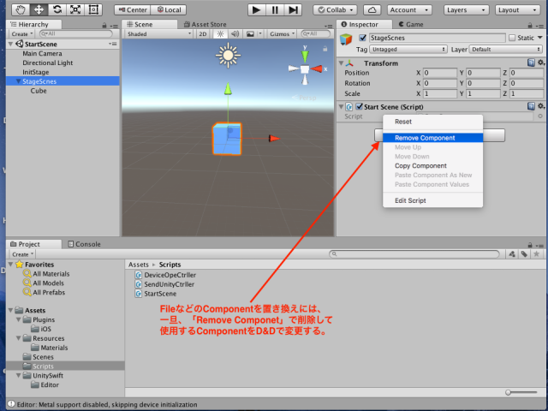The width and height of the screenshot is (548, 411).
Task: Collapse the Transform component
Action: click(x=341, y=63)
